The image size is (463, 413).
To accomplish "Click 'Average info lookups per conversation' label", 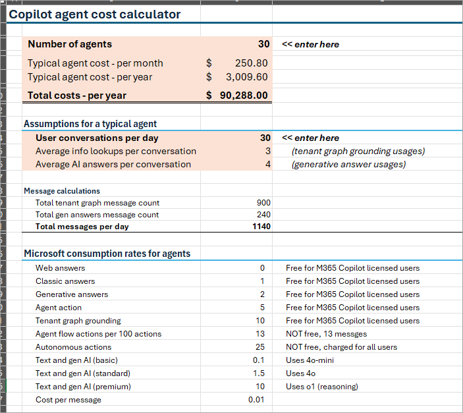I will (x=116, y=151).
